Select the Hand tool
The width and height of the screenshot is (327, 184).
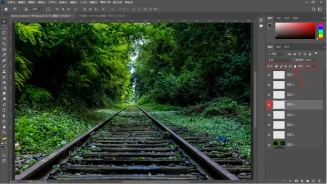tap(4, 127)
